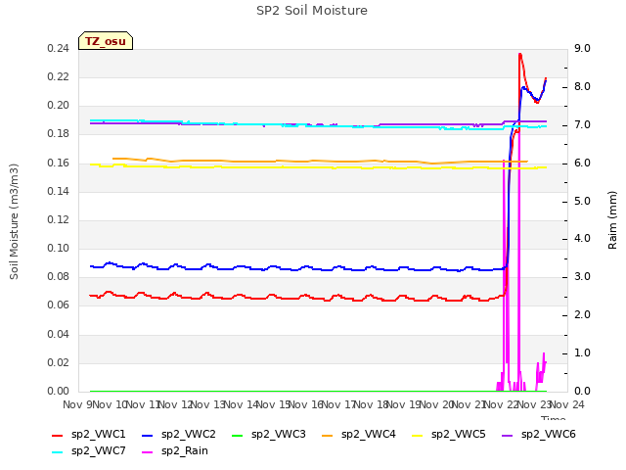Click the green sp2_VWC3 legend swatch

click(x=237, y=436)
